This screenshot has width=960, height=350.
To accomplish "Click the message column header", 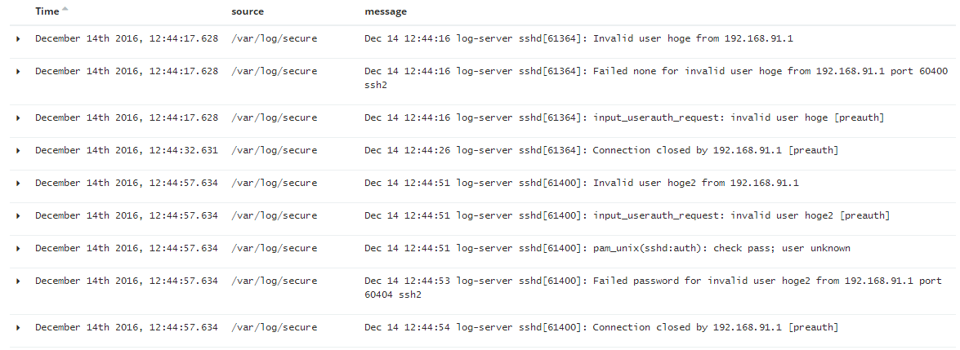I will tap(386, 11).
